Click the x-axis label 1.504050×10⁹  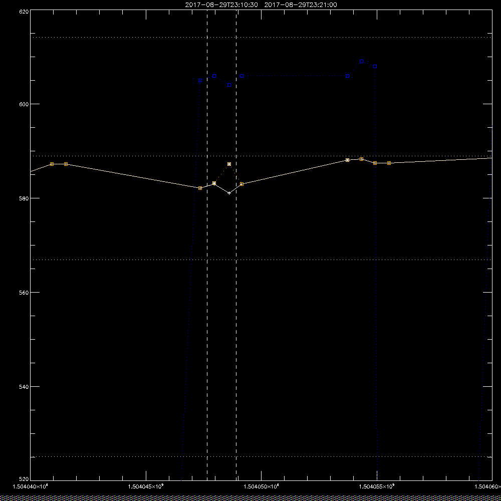262,486
